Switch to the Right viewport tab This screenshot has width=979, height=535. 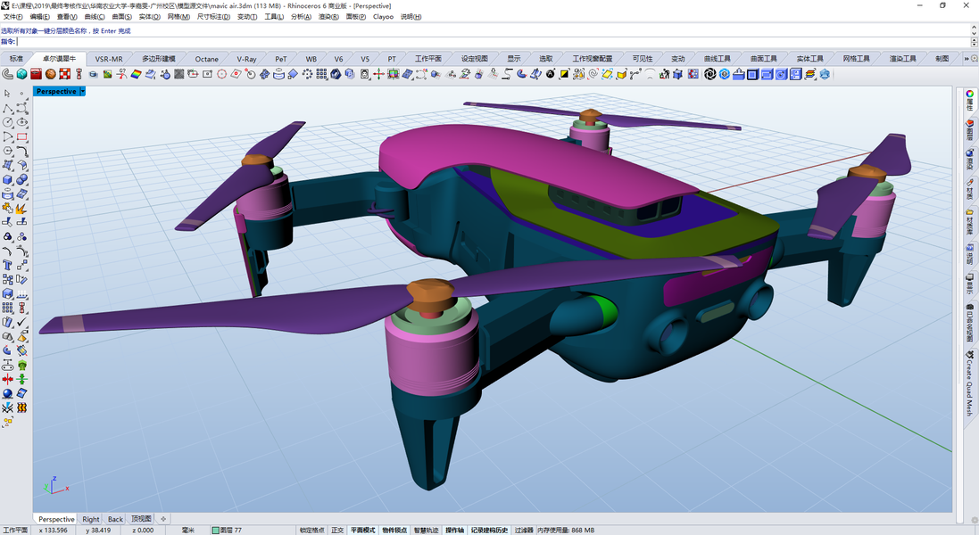tap(90, 519)
